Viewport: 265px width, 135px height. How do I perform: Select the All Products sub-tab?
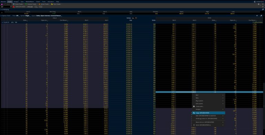[x=6, y=4]
